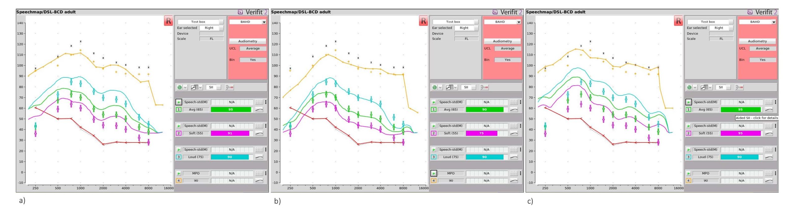Click the UCL Average button in panel a
Screen dimensions: 793x212
coord(253,49)
